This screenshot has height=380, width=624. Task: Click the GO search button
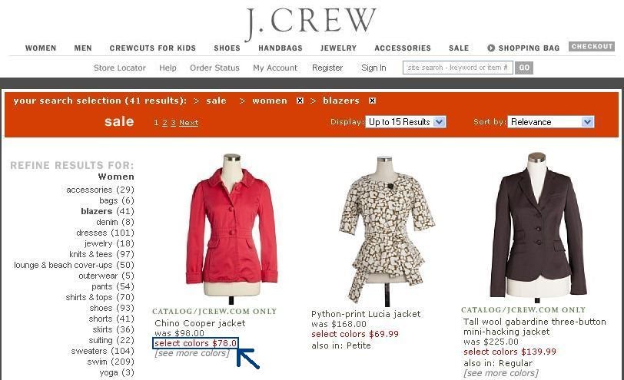[x=524, y=68]
